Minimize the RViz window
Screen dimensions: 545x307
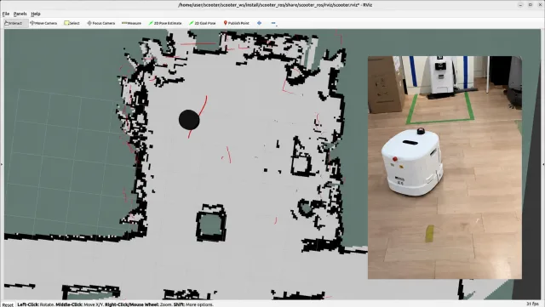point(520,5)
